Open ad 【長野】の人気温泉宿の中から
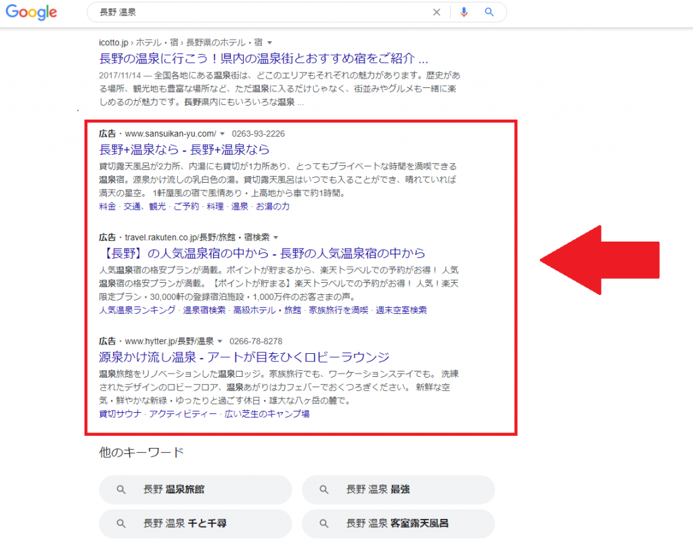The height and width of the screenshot is (542, 693). point(262,253)
